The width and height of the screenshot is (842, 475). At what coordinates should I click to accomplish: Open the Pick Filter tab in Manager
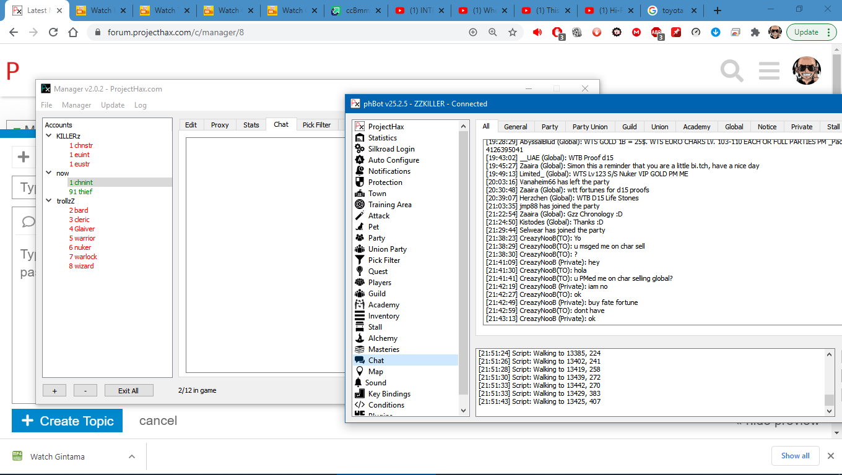[316, 125]
